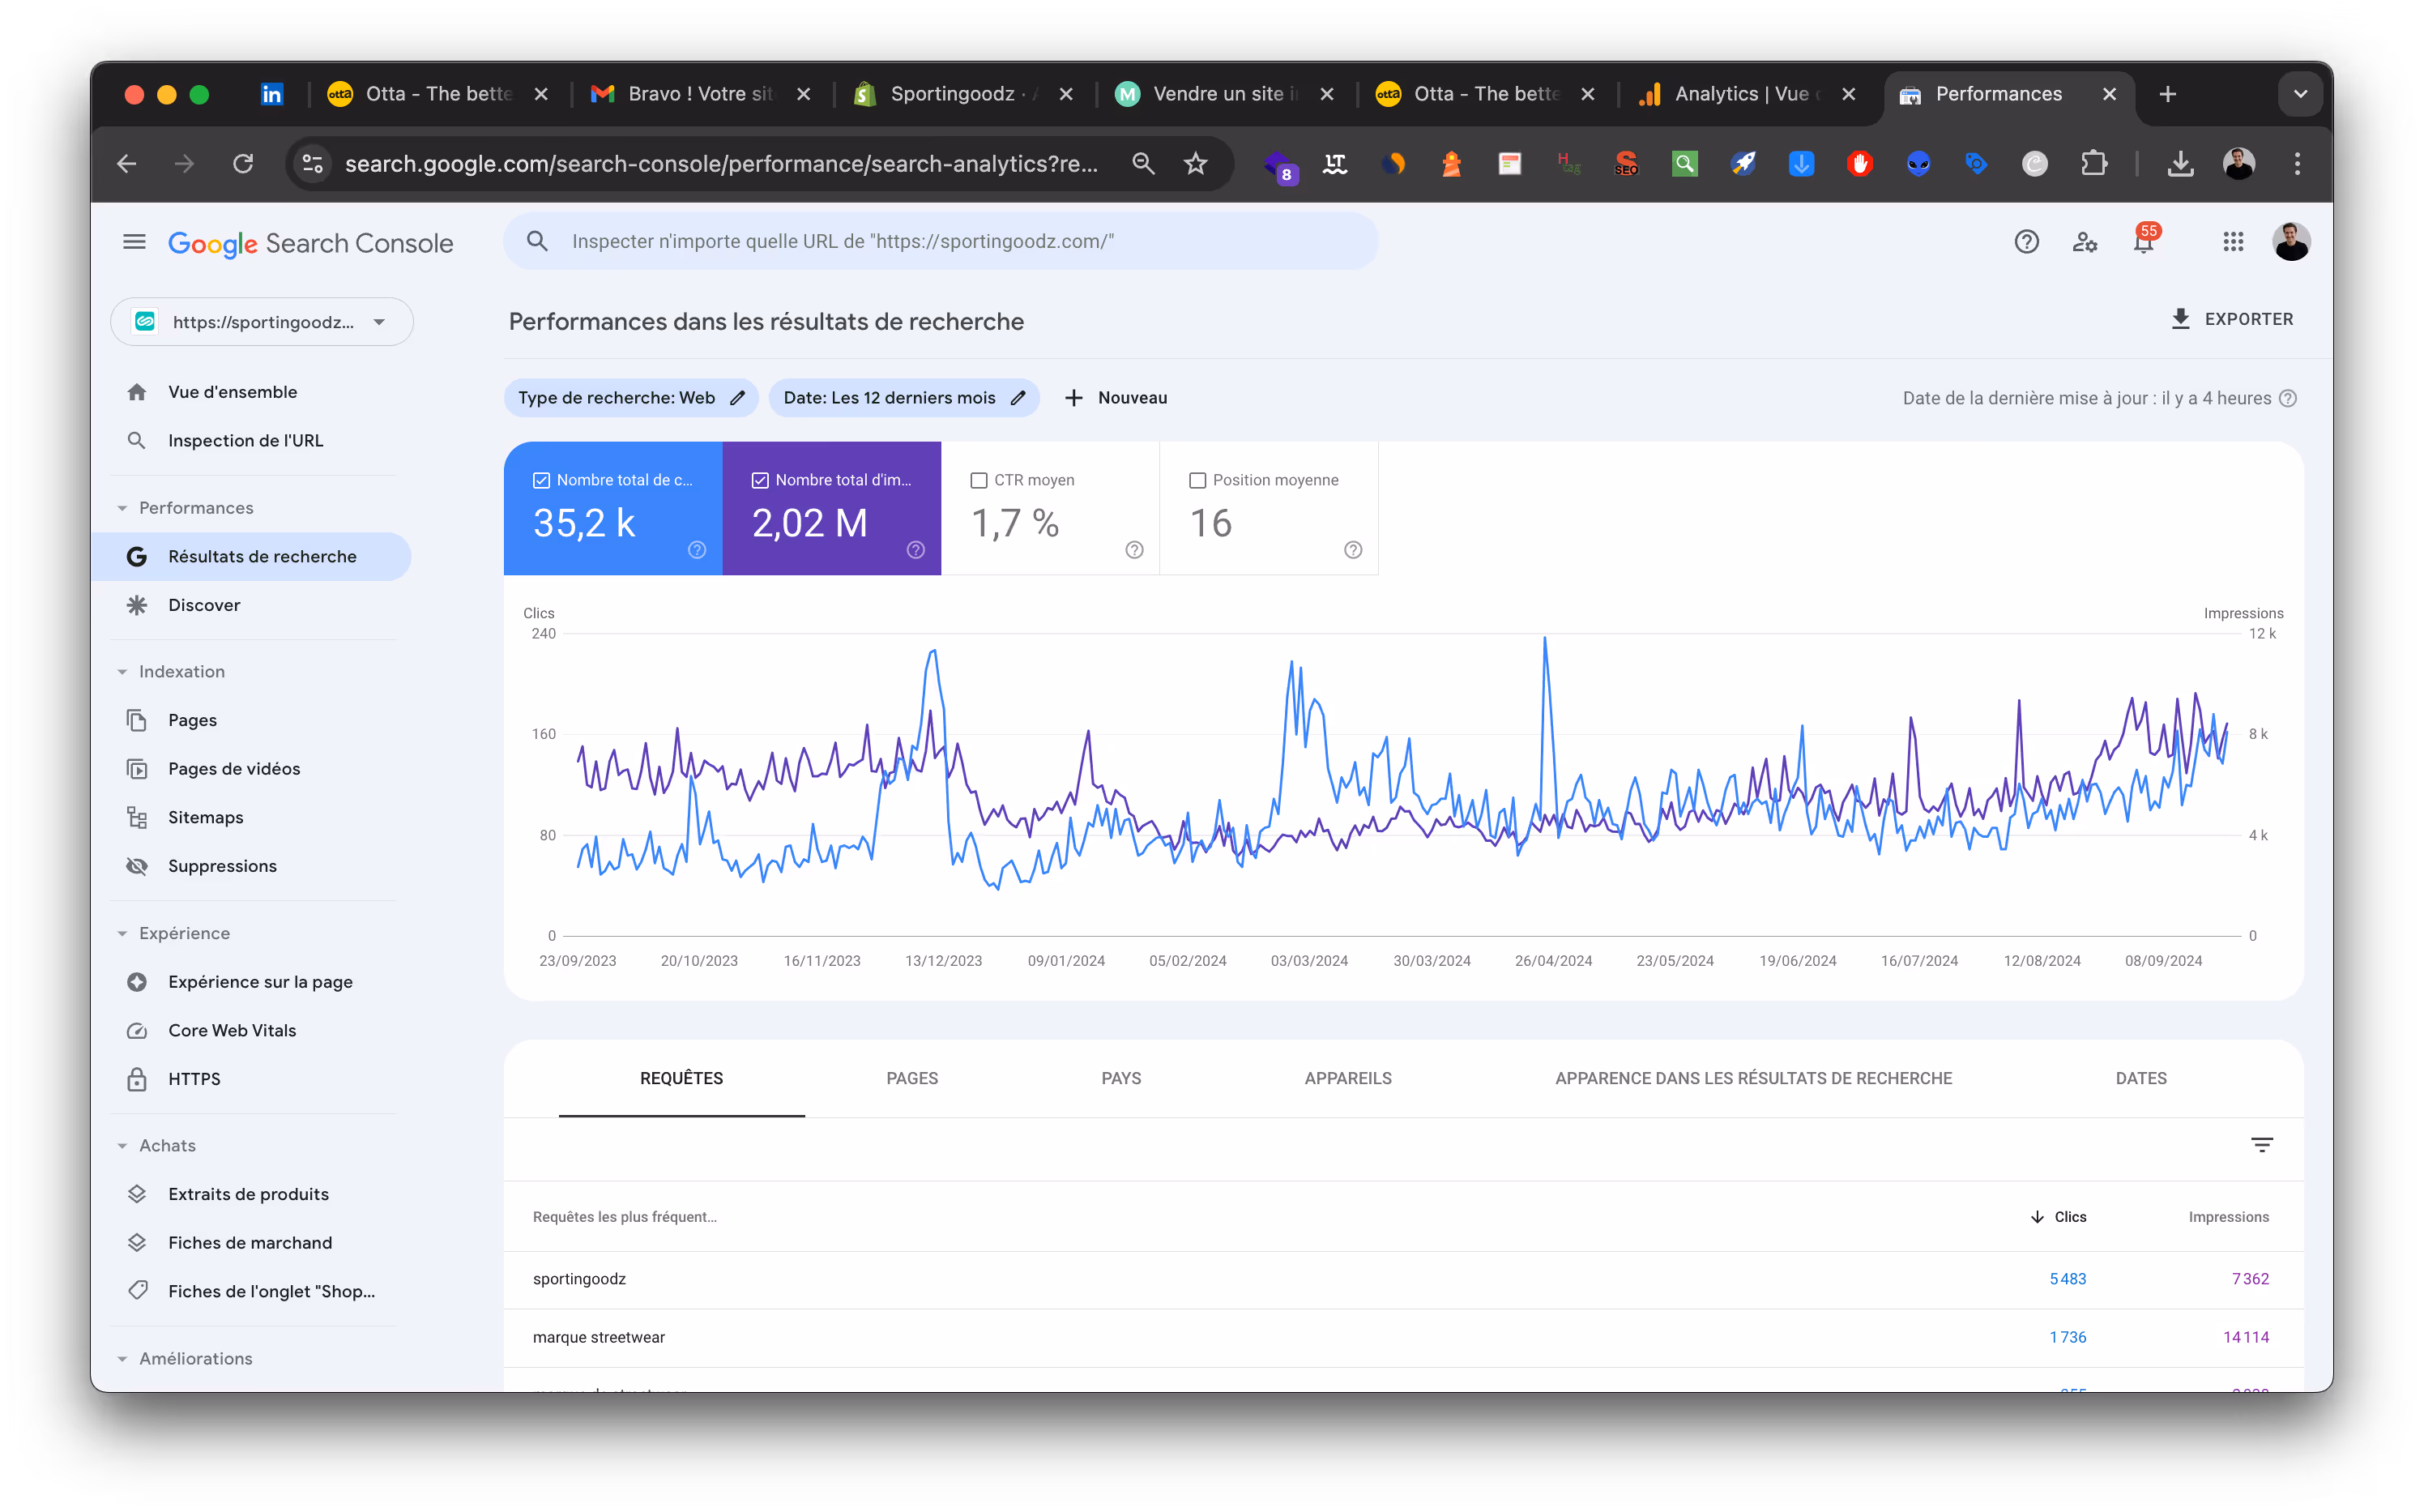Enable the CTR moyen checkbox
This screenshot has width=2424, height=1512.
[x=979, y=481]
